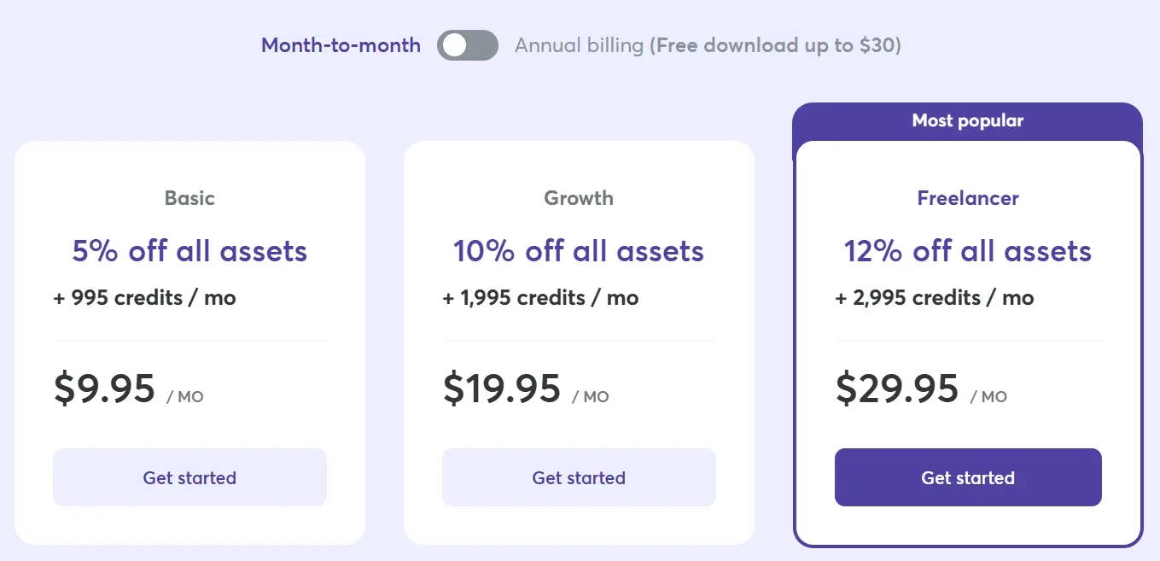Click the "12% off all assets" heading
This screenshot has width=1160, height=561.
coord(968,251)
